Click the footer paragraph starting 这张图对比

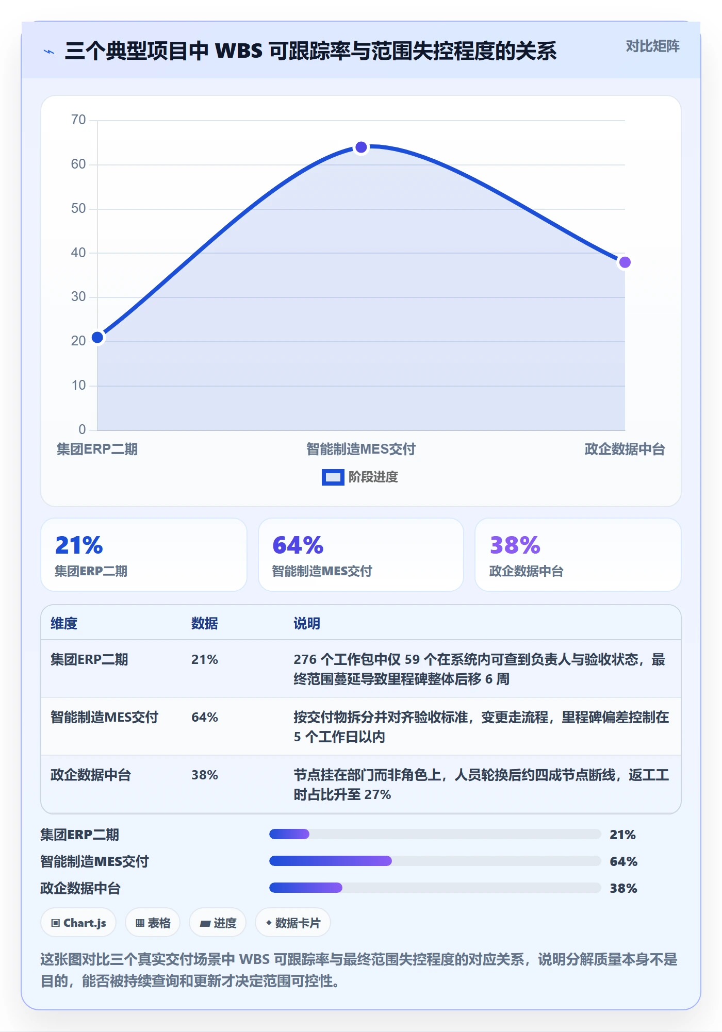point(359,970)
